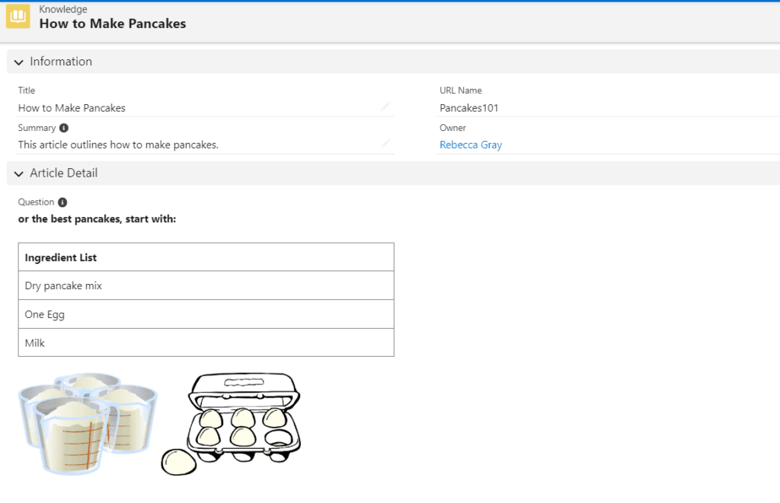Click the pencil edit icon for Title
780x503 pixels.
pyautogui.click(x=385, y=107)
